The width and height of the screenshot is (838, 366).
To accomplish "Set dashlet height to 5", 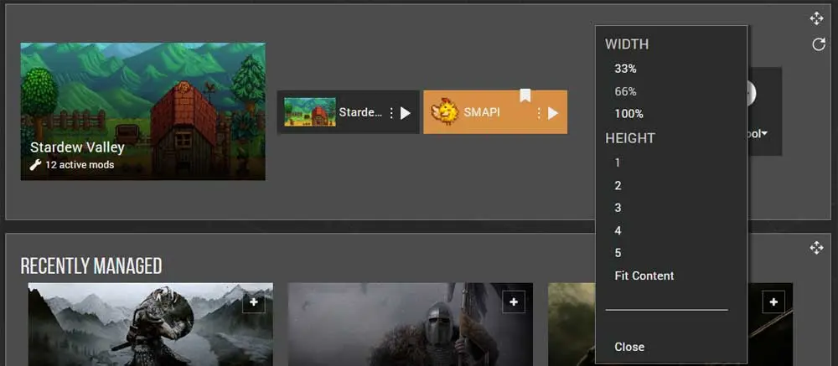I will pyautogui.click(x=618, y=253).
